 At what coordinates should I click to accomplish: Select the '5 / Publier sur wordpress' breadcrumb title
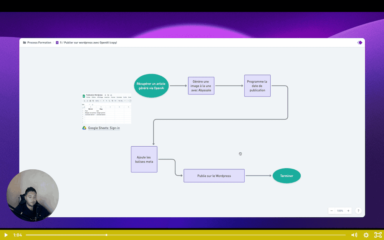coord(88,43)
